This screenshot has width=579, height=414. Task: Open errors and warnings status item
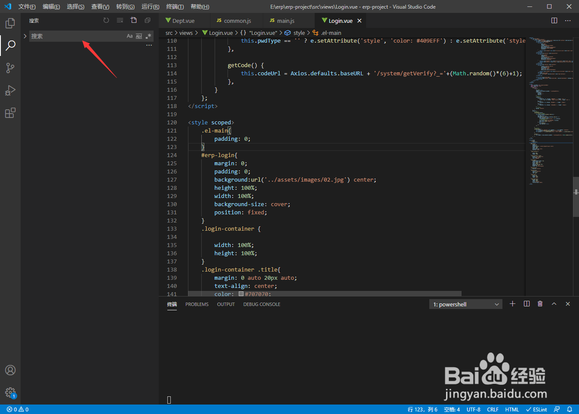(18, 409)
